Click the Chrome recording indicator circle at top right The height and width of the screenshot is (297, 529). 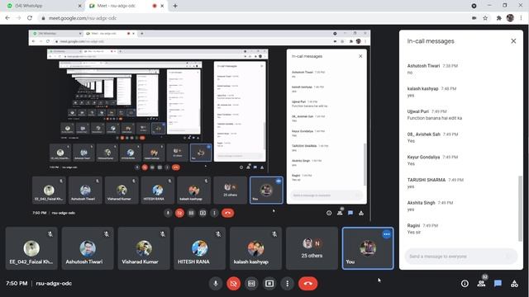coord(474,6)
